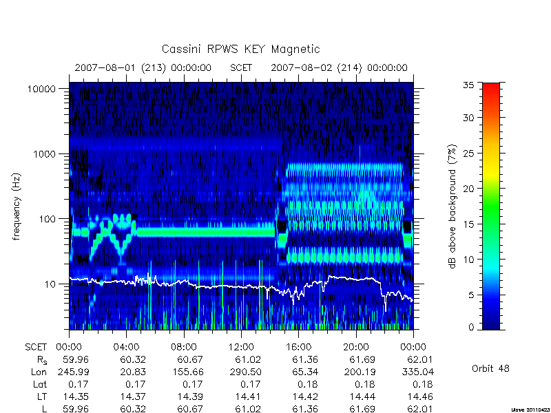
Task: Click the '16:00' time tick label
Action: 298,348
